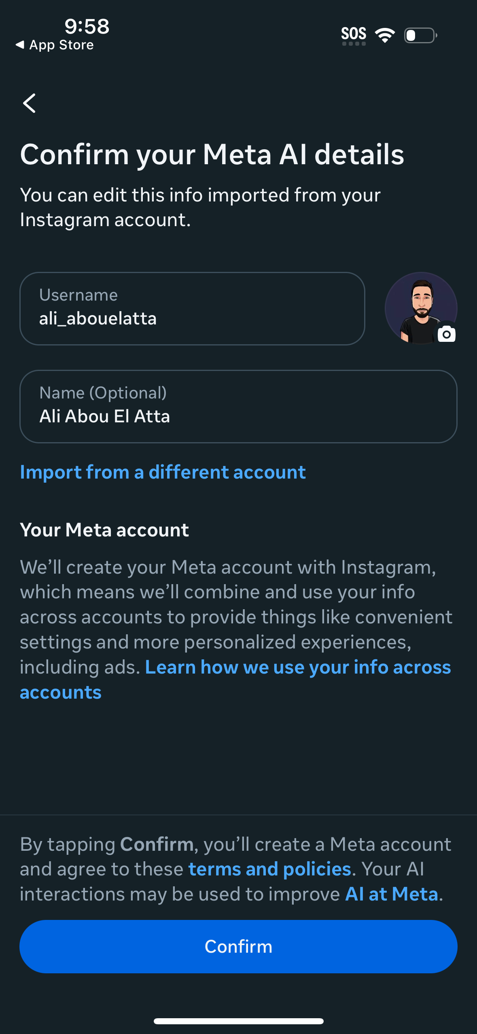477x1034 pixels.
Task: Edit the name Ali Abou El Atta
Action: coord(105,415)
